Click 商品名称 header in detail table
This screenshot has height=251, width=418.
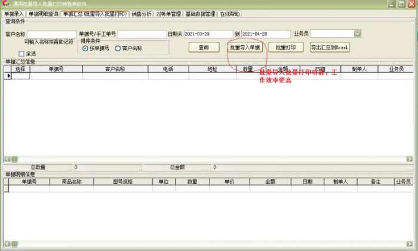[72, 182]
